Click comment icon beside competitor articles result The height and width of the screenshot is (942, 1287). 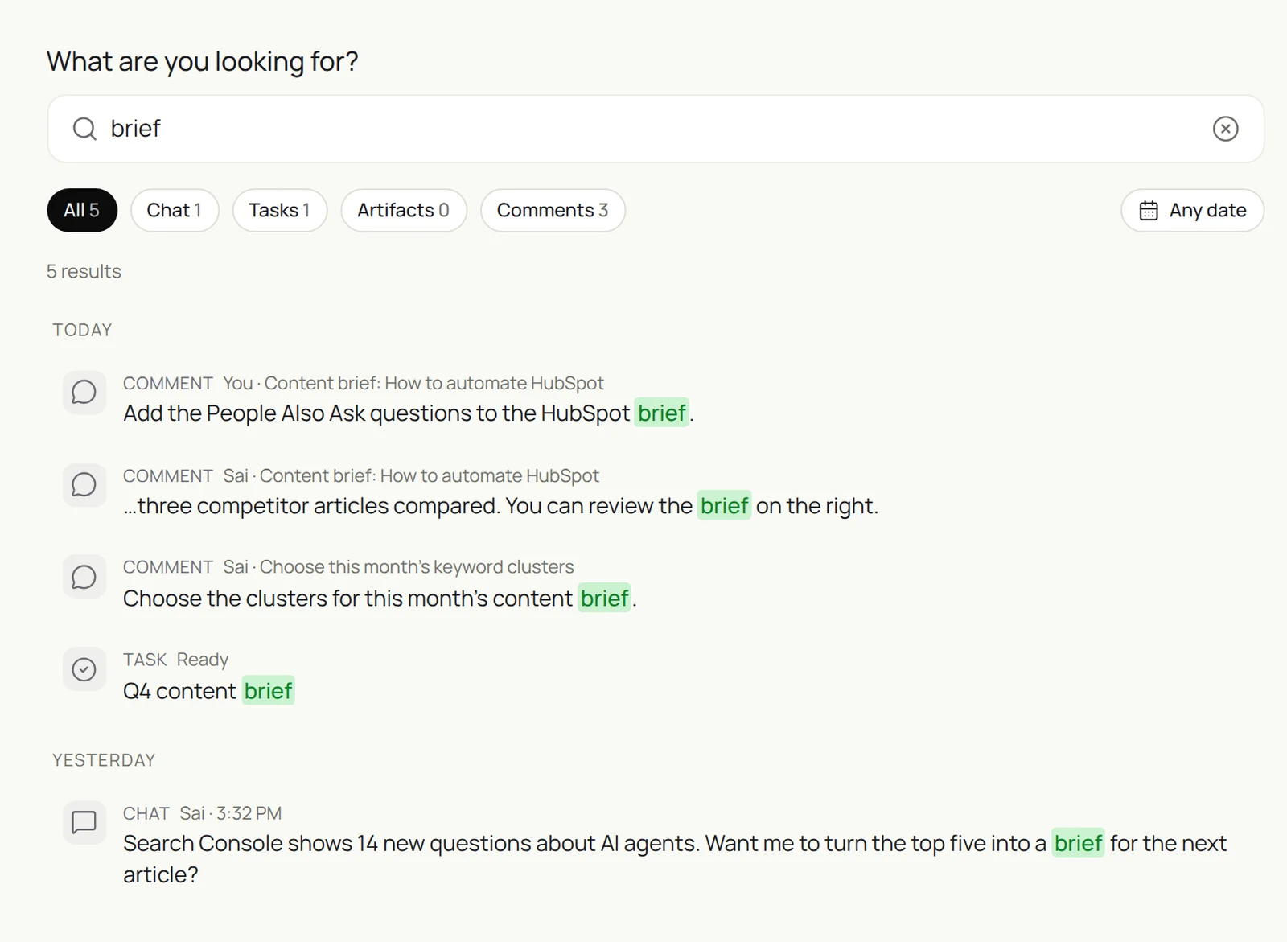84,485
